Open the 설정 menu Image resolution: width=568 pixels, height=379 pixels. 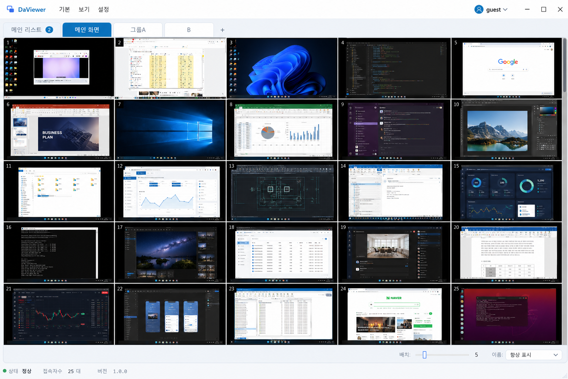click(104, 9)
